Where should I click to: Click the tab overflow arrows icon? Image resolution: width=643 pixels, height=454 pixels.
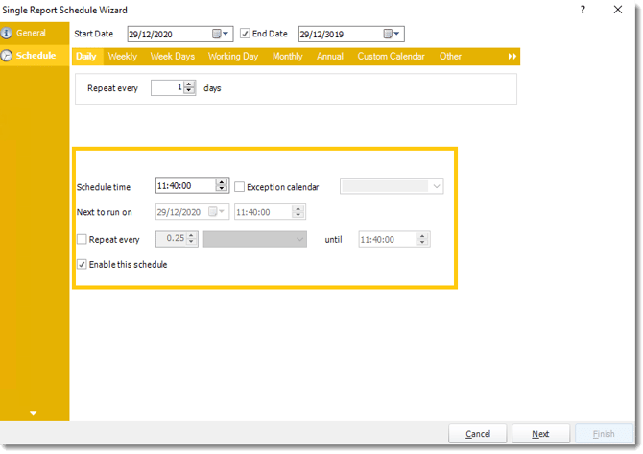(512, 57)
